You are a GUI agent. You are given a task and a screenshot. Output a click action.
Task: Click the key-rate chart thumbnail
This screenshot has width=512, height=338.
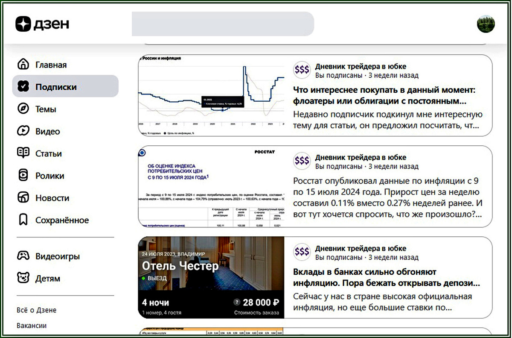click(211, 95)
